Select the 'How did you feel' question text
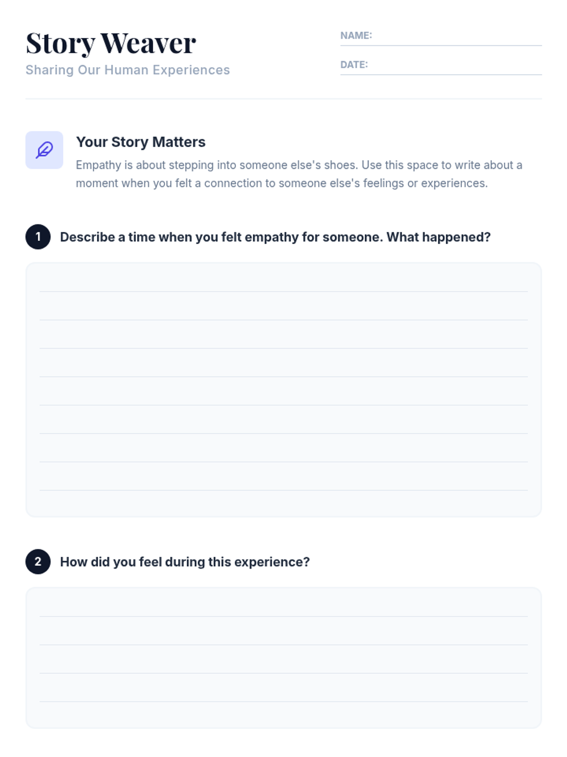This screenshot has width=567, height=757. tap(185, 562)
